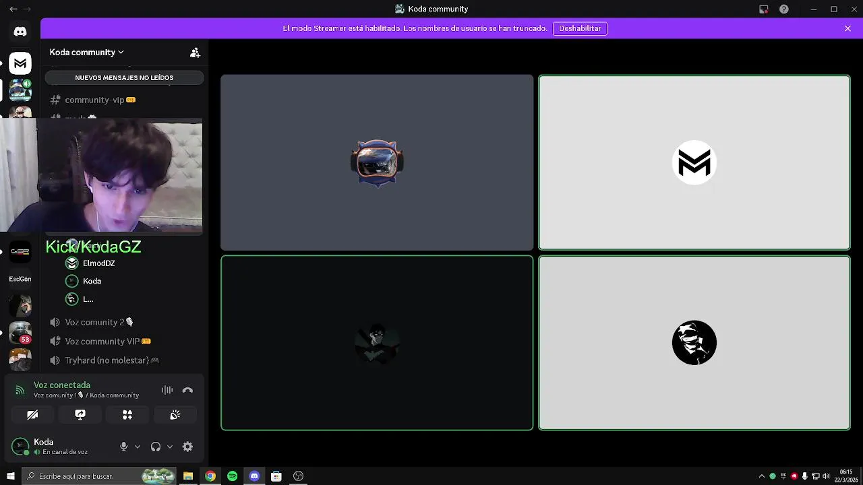
Task: Open microphone input options chevron
Action: 138,447
